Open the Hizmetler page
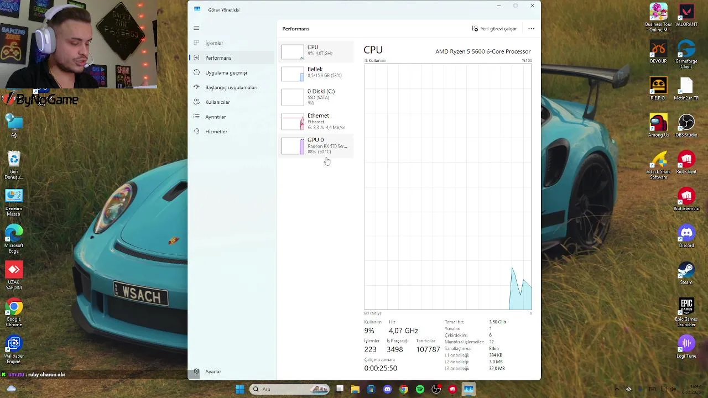The height and width of the screenshot is (398, 708). point(231,132)
